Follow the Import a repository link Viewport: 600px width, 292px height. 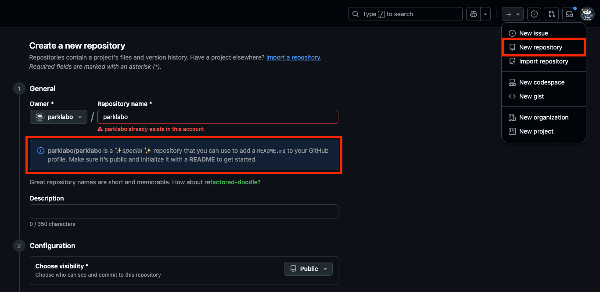[293, 57]
